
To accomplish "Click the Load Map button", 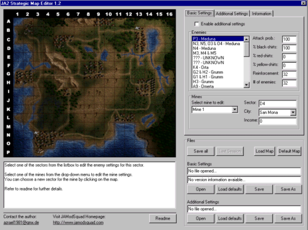I will point(264,151).
